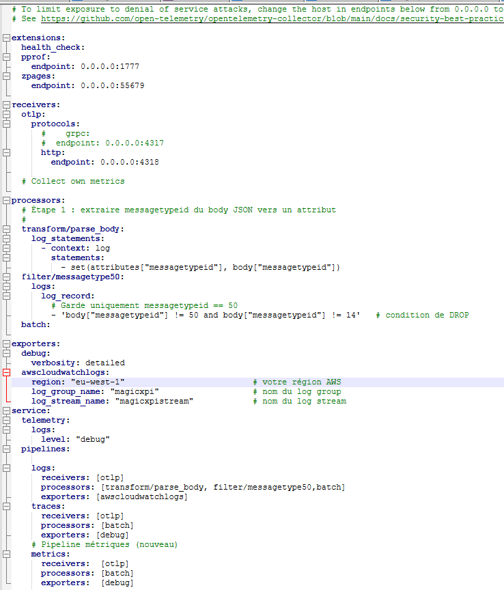
Task: Click the red awscloudwatchlogs fold marker
Action: pos(6,373)
